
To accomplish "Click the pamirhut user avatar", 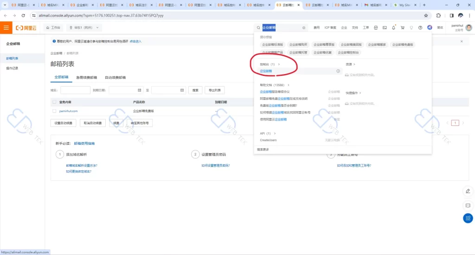I will click(x=469, y=28).
